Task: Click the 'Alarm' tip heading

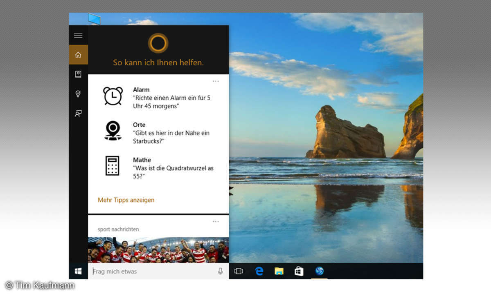Action: coord(141,90)
